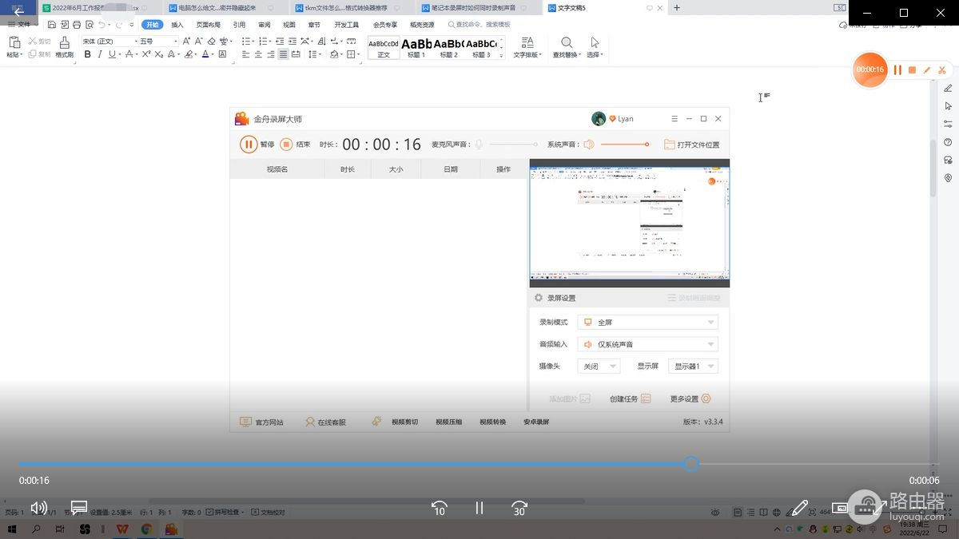Toggle bold formatting in WPS ribbon
959x539 pixels.
(x=88, y=54)
